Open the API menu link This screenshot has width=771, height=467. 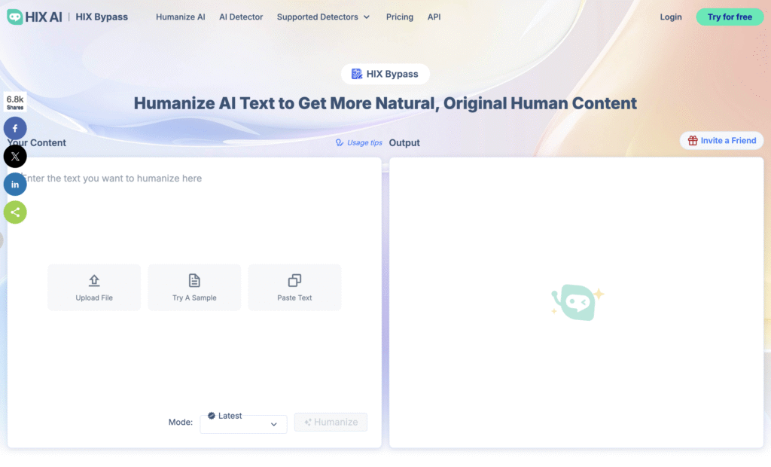[x=434, y=17]
